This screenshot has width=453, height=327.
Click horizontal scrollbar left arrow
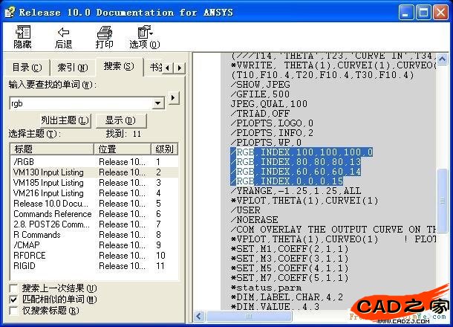pos(199,317)
